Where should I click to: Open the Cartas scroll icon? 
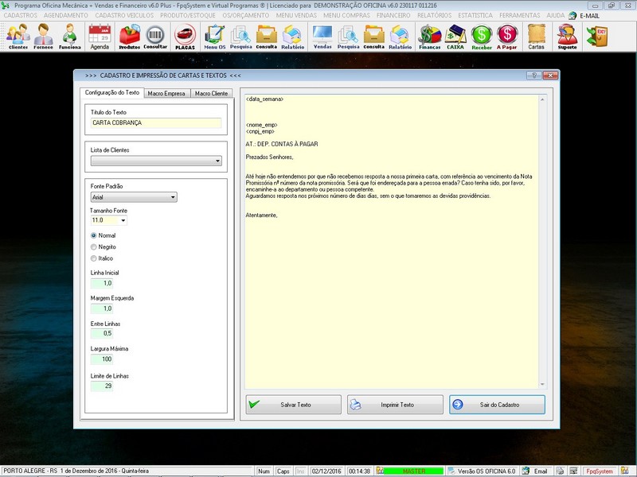(x=536, y=37)
